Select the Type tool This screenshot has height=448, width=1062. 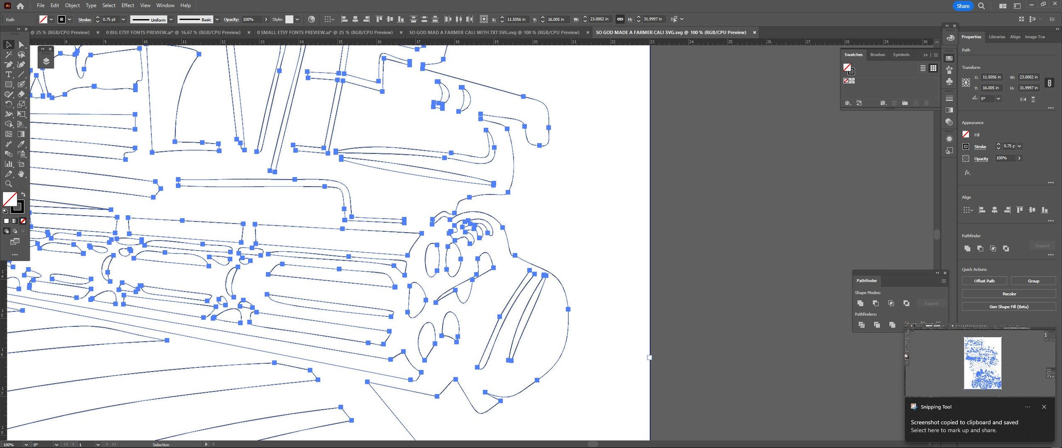click(8, 74)
